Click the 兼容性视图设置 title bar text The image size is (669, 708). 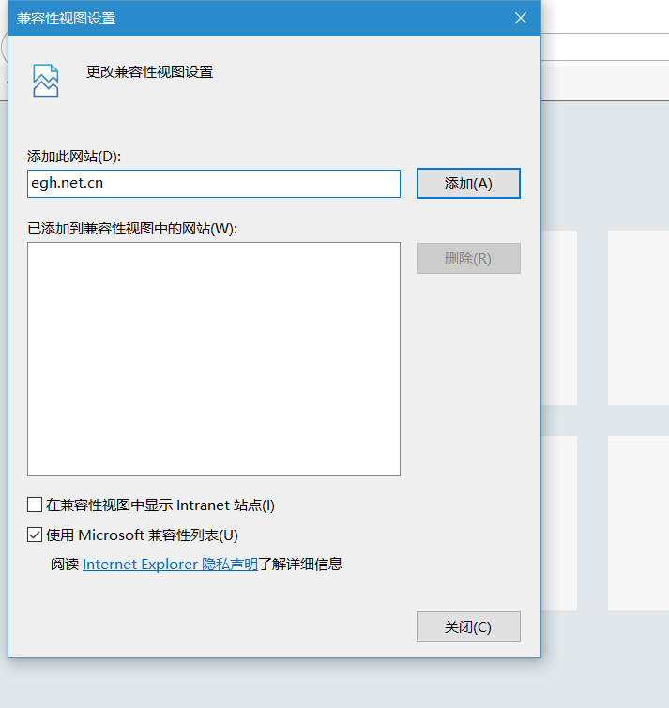[67, 19]
